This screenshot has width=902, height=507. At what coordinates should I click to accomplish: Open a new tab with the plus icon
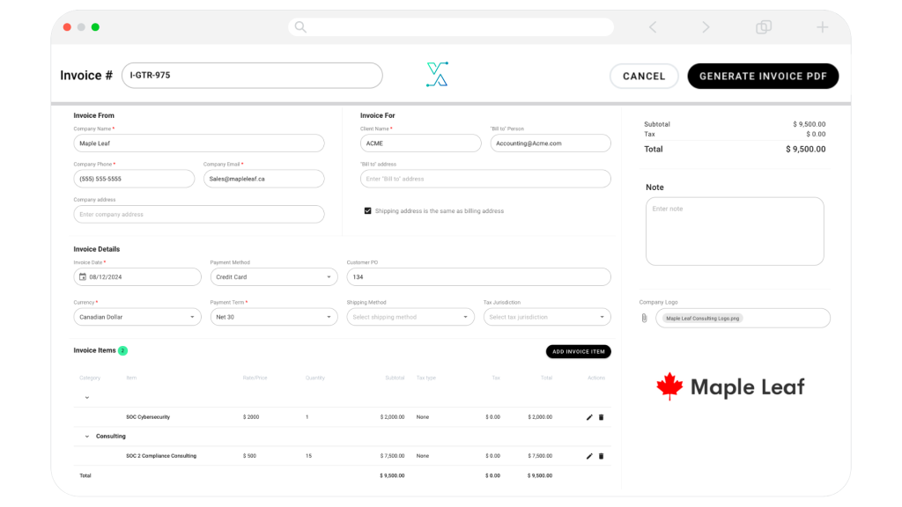(x=822, y=26)
